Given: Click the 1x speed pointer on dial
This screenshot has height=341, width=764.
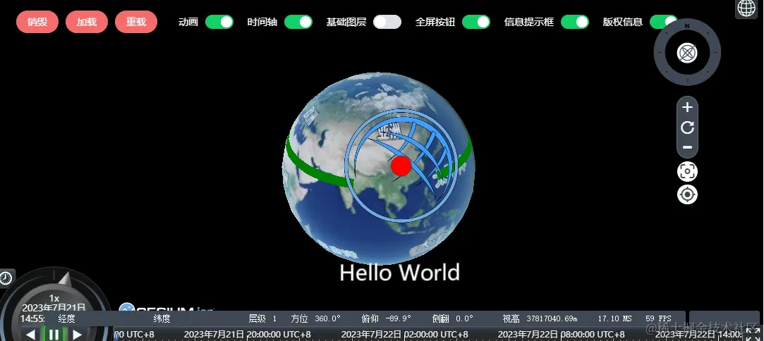Looking at the screenshot, I should [65, 279].
